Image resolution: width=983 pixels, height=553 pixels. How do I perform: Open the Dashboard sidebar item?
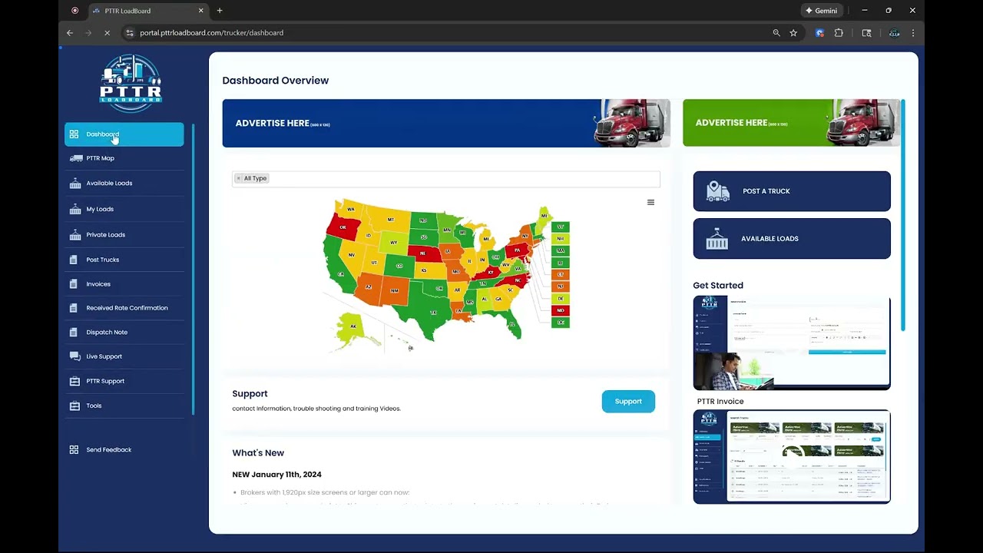[x=124, y=134]
